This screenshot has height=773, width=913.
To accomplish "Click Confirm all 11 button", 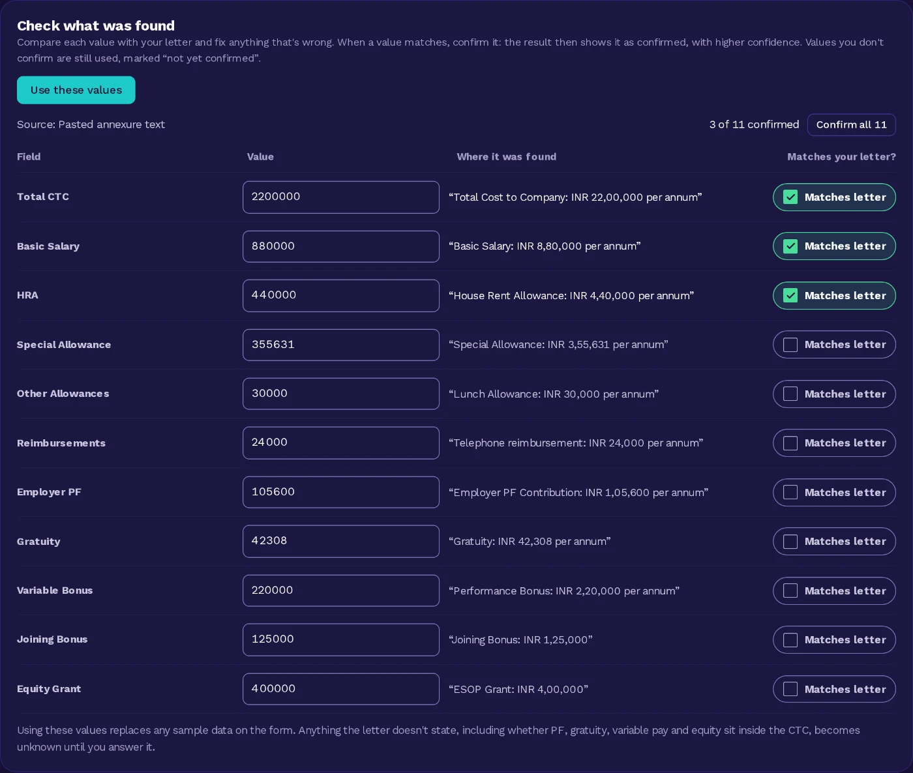I will pos(851,124).
